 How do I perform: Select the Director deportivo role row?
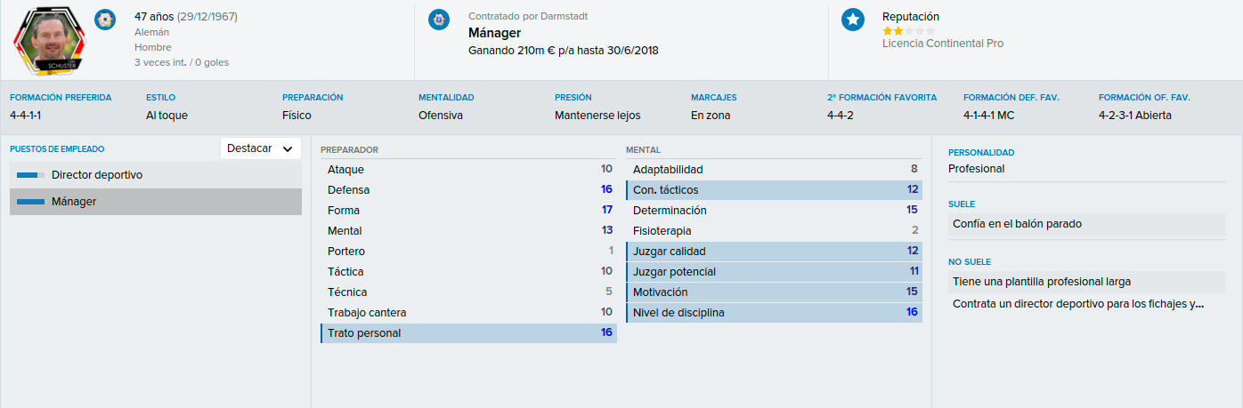(x=156, y=175)
